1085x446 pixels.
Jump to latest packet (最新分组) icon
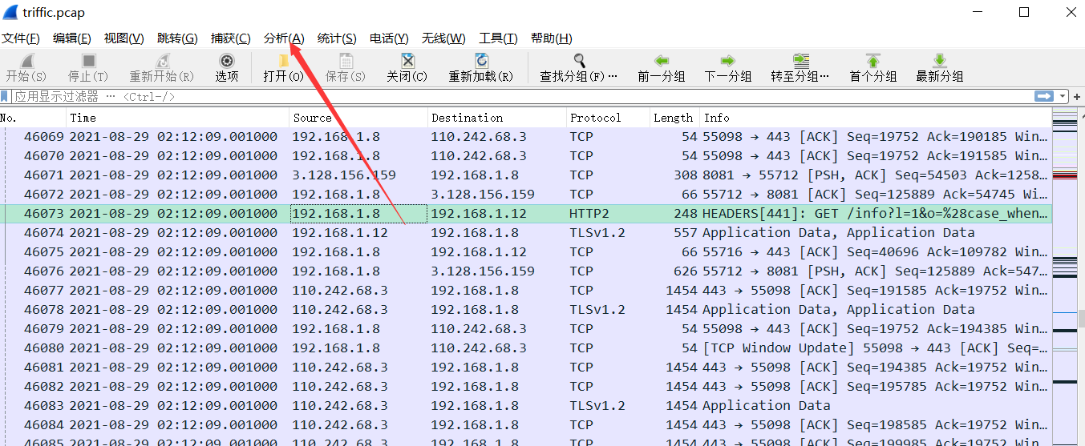[940, 61]
